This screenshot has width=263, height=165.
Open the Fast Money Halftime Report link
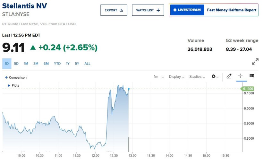tap(232, 10)
